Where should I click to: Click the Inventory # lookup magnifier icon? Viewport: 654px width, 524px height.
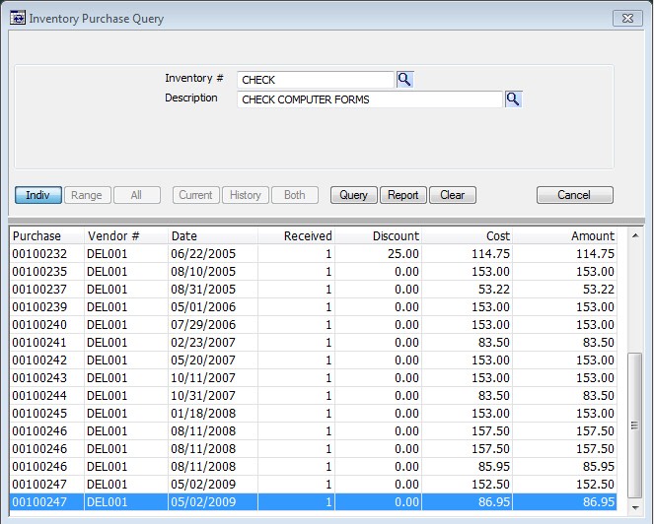pyautogui.click(x=404, y=79)
